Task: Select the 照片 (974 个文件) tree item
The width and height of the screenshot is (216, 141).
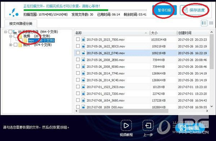Action: click(37, 45)
